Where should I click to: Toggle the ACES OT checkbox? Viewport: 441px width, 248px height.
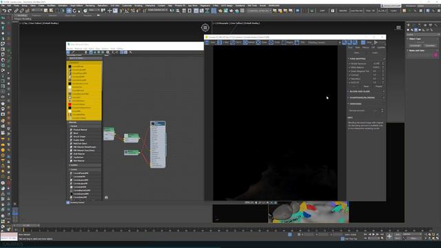tap(349, 83)
